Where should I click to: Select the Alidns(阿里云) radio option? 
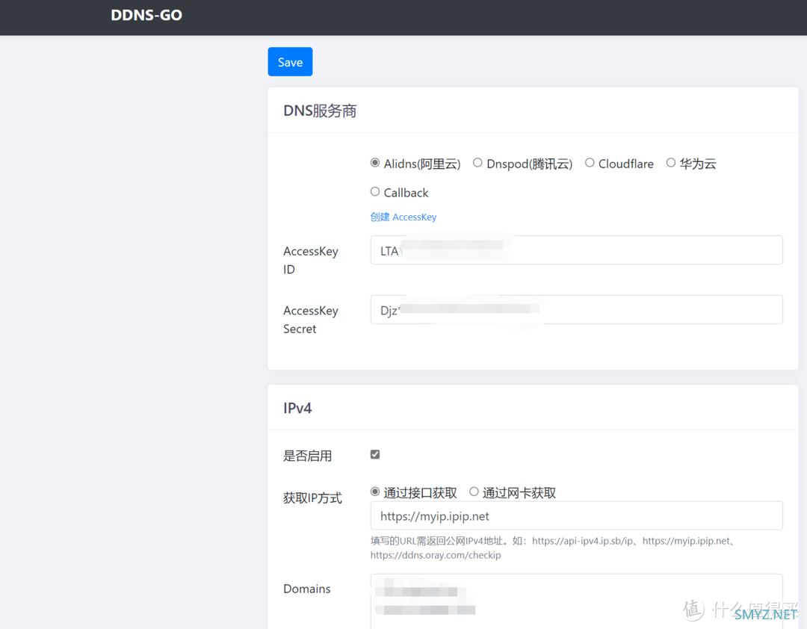click(375, 163)
